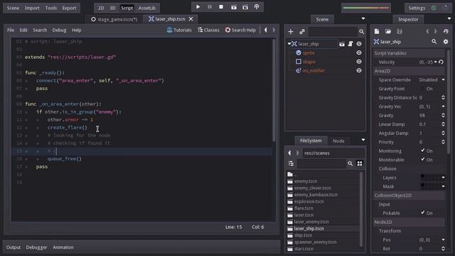Uncheck the Monitorable option
The height and width of the screenshot is (256, 455).
tap(422, 159)
